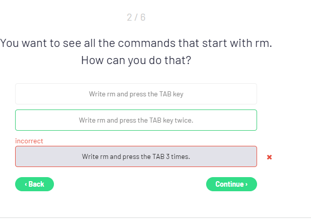Choose the "TAB key twice" answer option
This screenshot has height=220, width=311.
[136, 120]
